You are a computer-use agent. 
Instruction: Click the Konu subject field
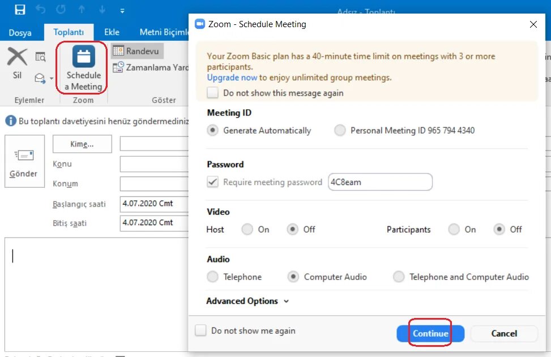[154, 164]
